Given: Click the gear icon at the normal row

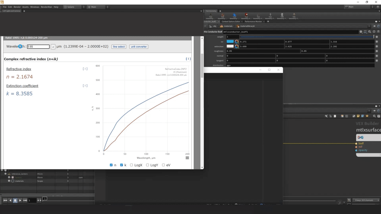Looking at the screenshot, I should click(x=377, y=56).
